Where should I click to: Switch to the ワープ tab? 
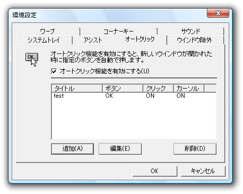coord(48,31)
